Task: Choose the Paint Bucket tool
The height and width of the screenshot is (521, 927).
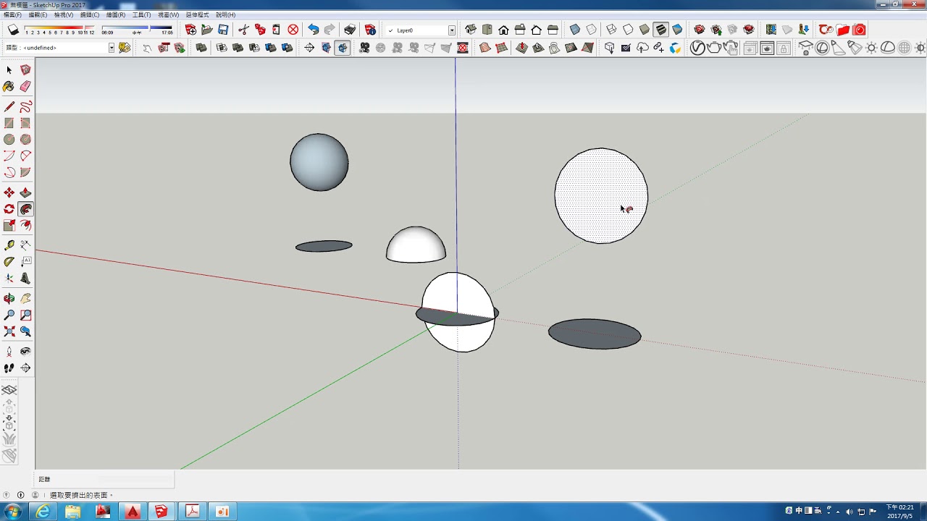Action: point(9,86)
